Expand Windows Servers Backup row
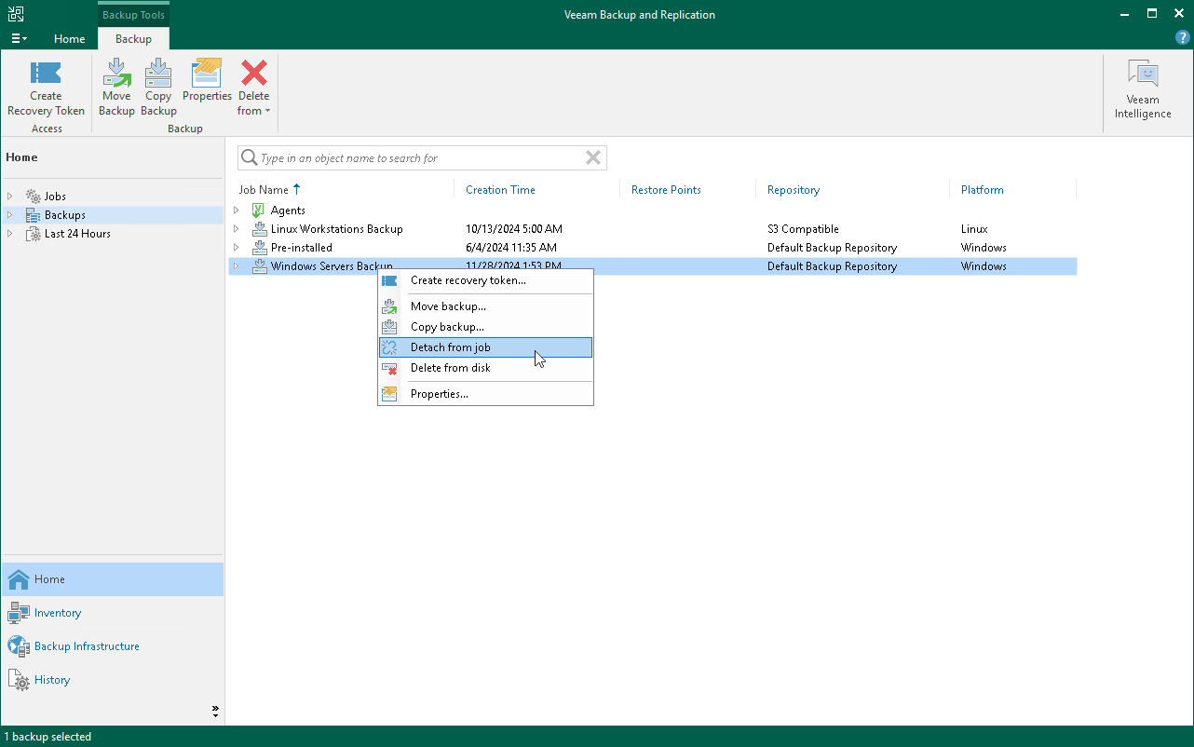Screen dimensions: 1194x747 (x=237, y=266)
